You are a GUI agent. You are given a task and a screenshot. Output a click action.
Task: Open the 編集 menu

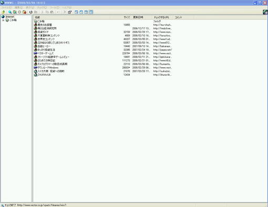[x=19, y=7]
